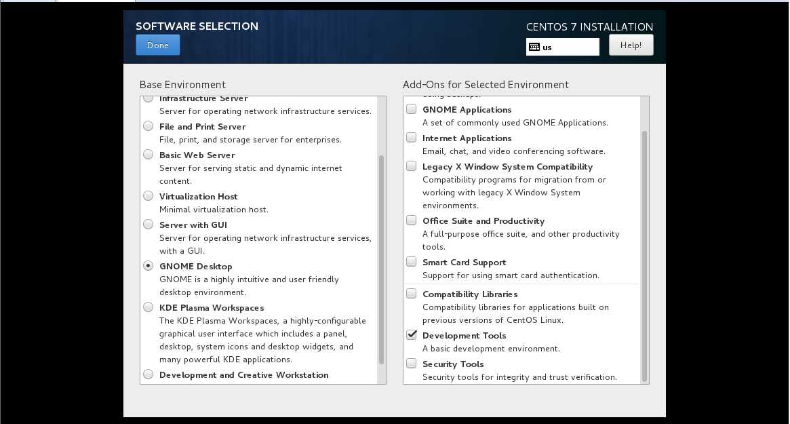790x424 pixels.
Task: Uncheck the Development Tools checkbox
Action: pyautogui.click(x=412, y=334)
